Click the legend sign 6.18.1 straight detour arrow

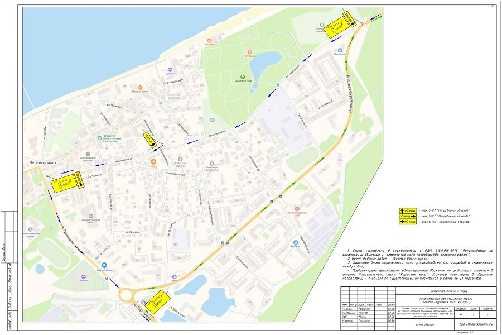408,210
